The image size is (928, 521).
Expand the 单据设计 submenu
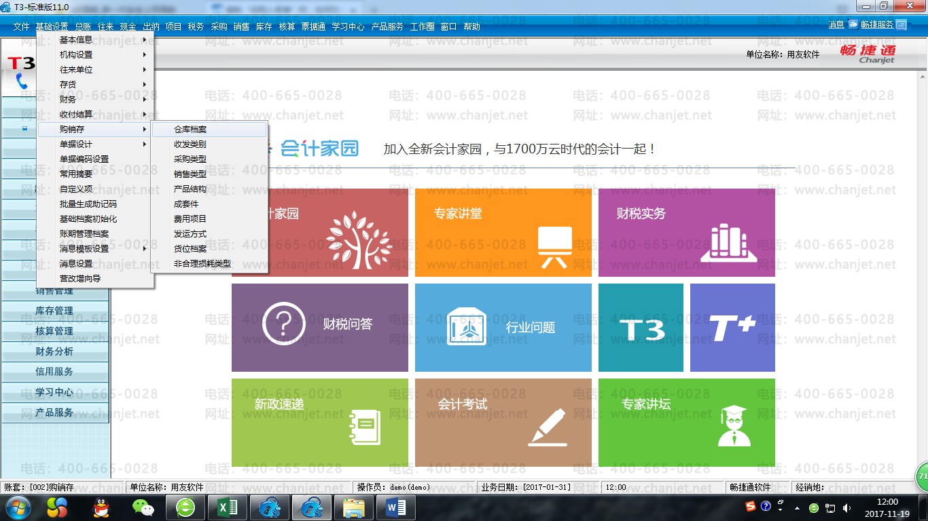(x=96, y=144)
